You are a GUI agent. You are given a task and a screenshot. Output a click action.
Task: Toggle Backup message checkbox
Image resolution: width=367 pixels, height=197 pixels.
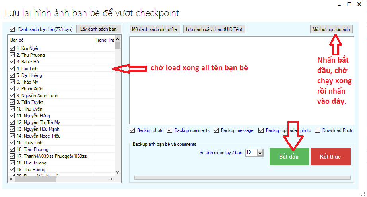tap(216, 130)
